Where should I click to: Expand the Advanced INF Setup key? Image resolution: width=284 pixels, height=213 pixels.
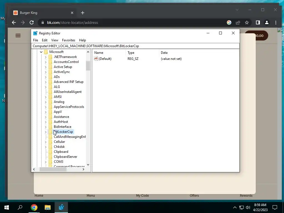click(46, 82)
